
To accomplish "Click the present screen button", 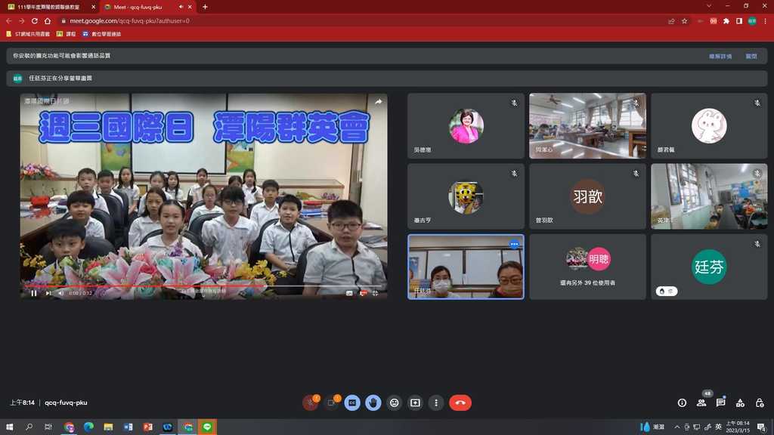I will (415, 403).
